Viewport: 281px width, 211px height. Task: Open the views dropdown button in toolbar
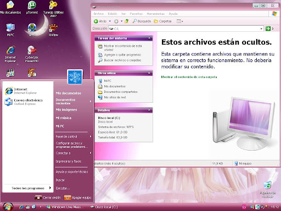(x=180, y=21)
